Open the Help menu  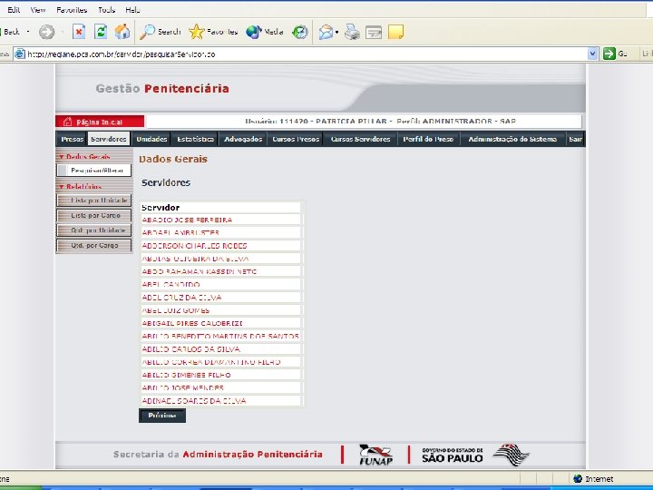point(132,10)
